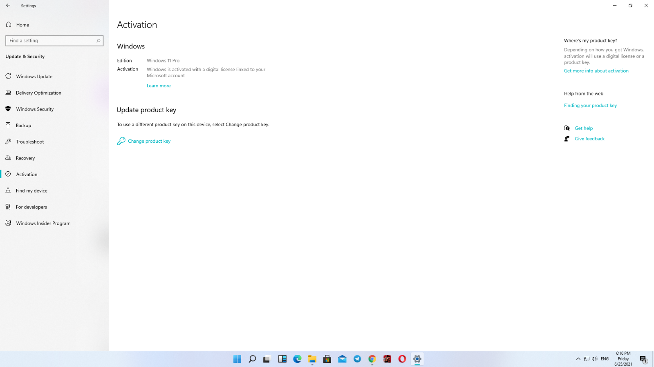Screen dimensions: 654x367
Task: Open taskbar Search magnifier
Action: pos(252,359)
